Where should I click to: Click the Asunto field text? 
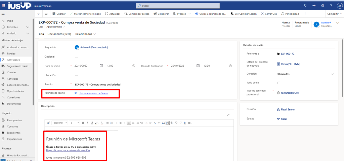pos(97,85)
